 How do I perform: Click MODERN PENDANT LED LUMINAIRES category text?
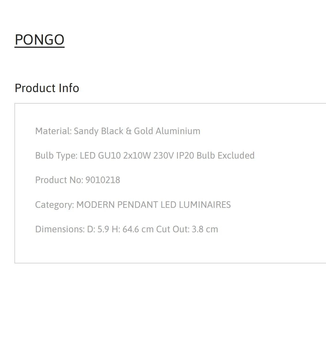tap(153, 205)
